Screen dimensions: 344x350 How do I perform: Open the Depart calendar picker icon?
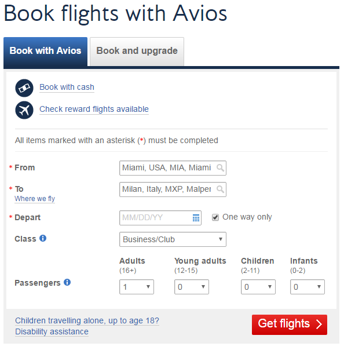click(x=196, y=218)
